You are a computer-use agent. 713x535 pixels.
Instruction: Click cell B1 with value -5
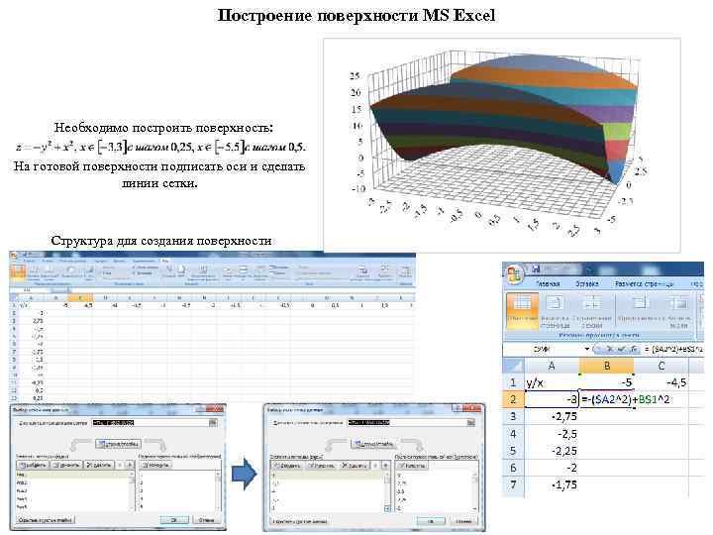pos(606,382)
